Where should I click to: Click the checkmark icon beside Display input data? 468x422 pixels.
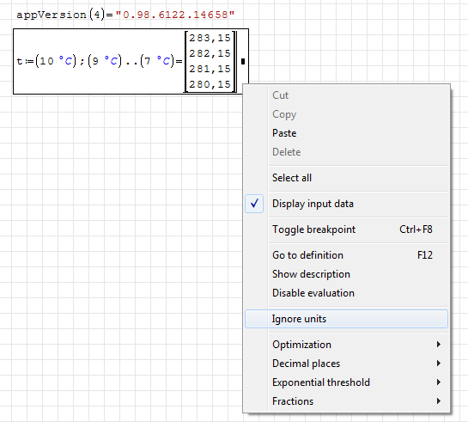254,204
